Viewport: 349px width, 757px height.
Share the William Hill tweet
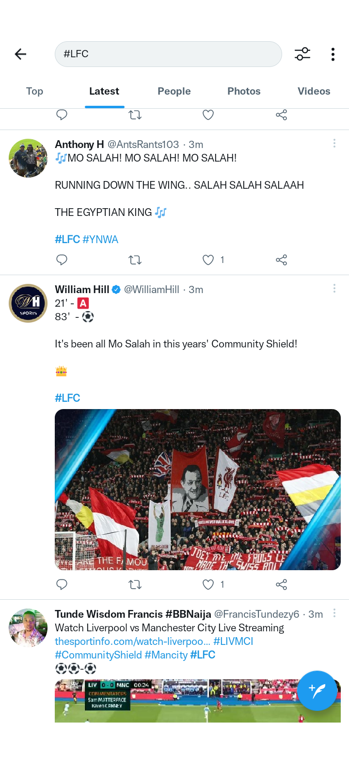point(282,584)
